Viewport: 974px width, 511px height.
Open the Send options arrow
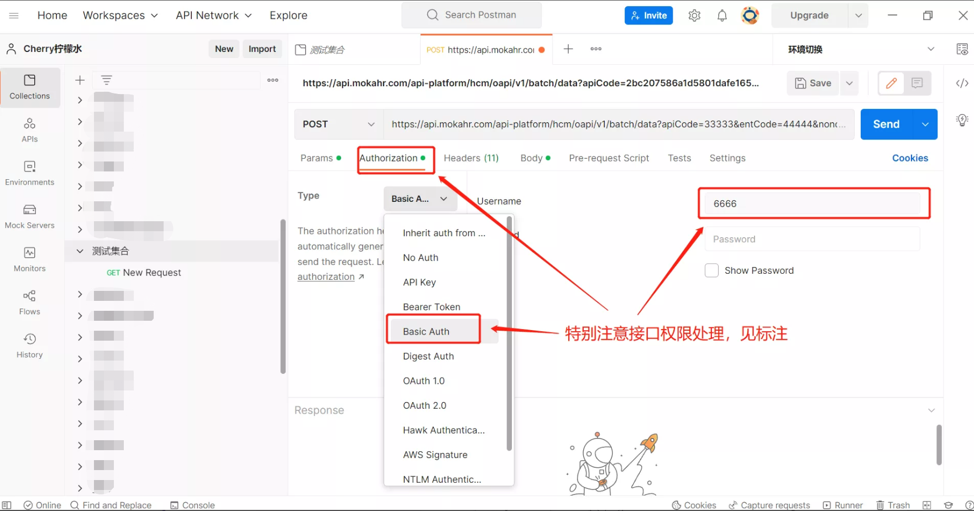(x=925, y=124)
